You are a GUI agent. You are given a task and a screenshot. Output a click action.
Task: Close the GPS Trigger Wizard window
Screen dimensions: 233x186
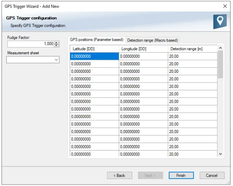click(225, 6)
